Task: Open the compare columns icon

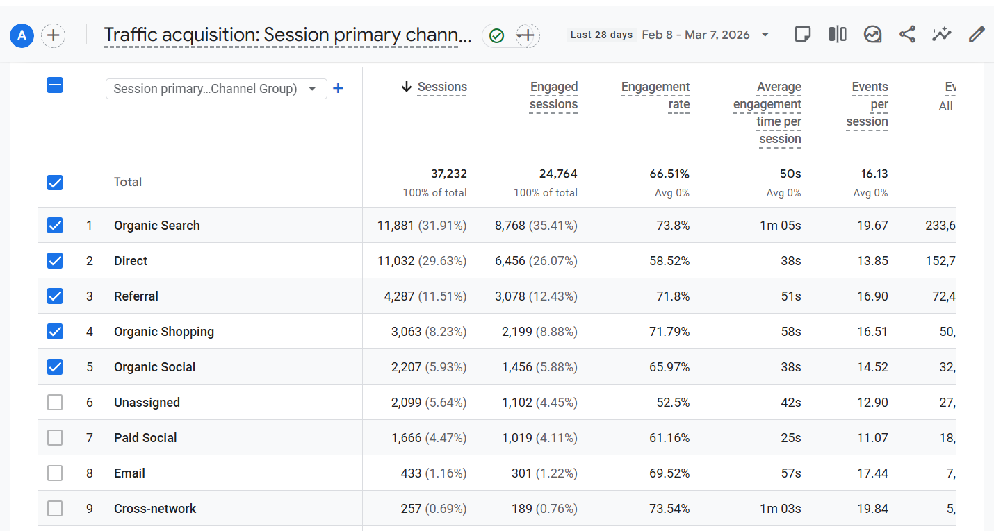Action: 838,35
